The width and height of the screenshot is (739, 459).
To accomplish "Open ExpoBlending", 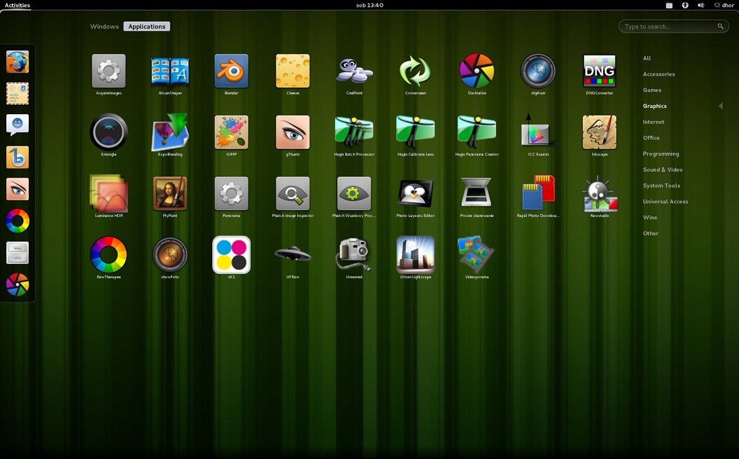I will (x=170, y=132).
